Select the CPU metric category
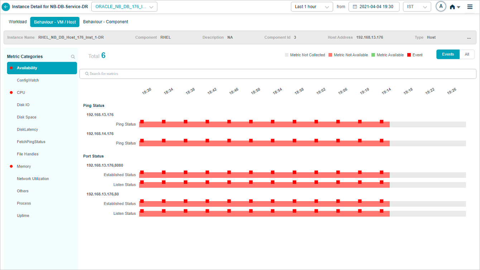 [x=21, y=93]
